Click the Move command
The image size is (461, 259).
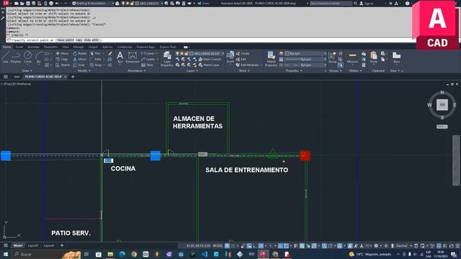(x=62, y=53)
